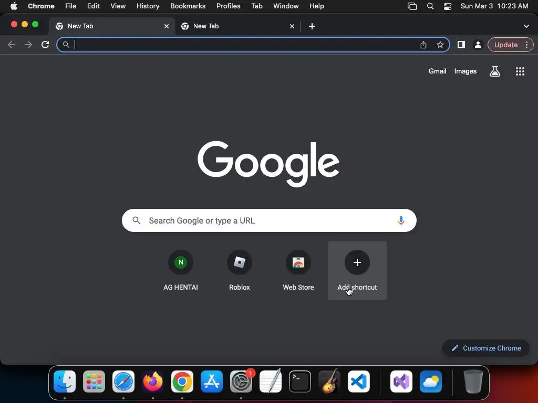Open the Apple menu
The image size is (538, 403).
(14, 6)
